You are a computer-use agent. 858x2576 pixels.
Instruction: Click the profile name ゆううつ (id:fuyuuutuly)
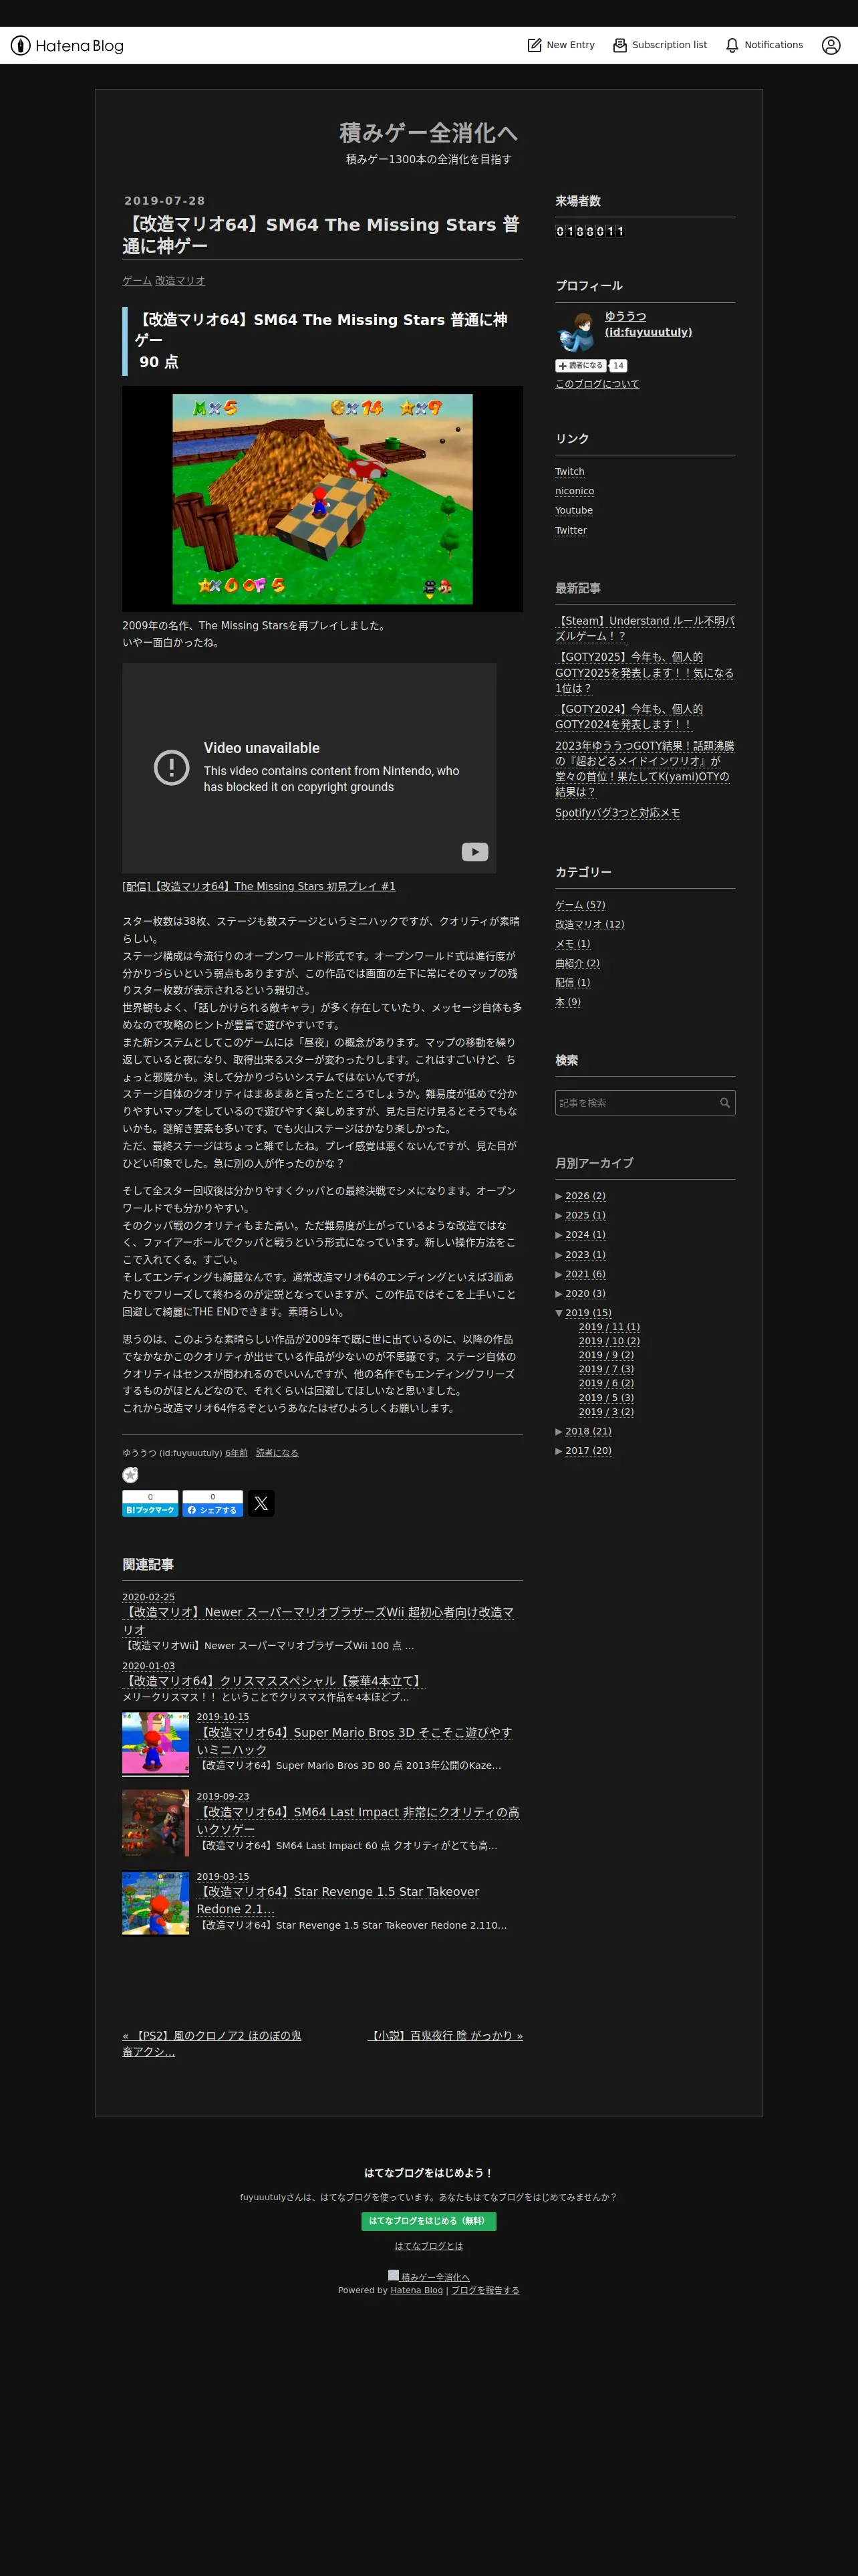coord(648,324)
